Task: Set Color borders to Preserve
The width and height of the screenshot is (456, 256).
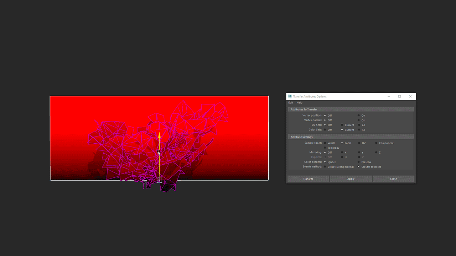Action: coord(359,162)
